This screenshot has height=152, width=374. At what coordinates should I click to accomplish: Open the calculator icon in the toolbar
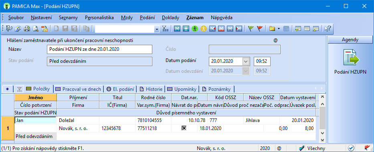click(286, 29)
